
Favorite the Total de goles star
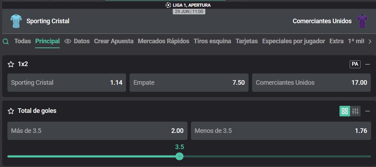tap(11, 111)
